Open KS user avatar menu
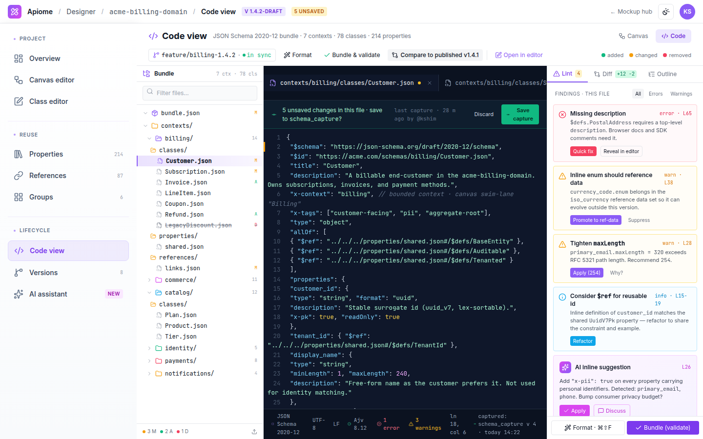The image size is (703, 439). (687, 12)
